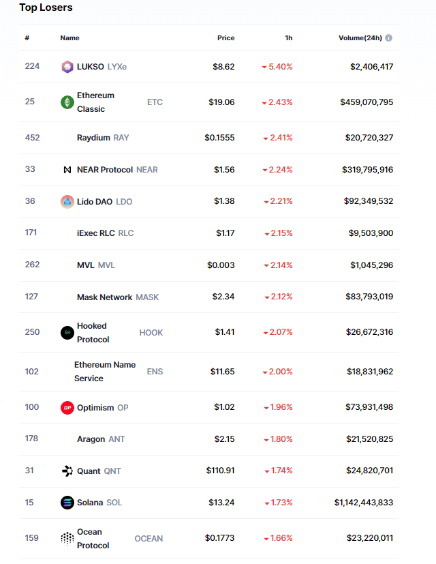Click the Hooked Protocol logo icon
Viewport: 436px width, 564px height.
point(67,333)
